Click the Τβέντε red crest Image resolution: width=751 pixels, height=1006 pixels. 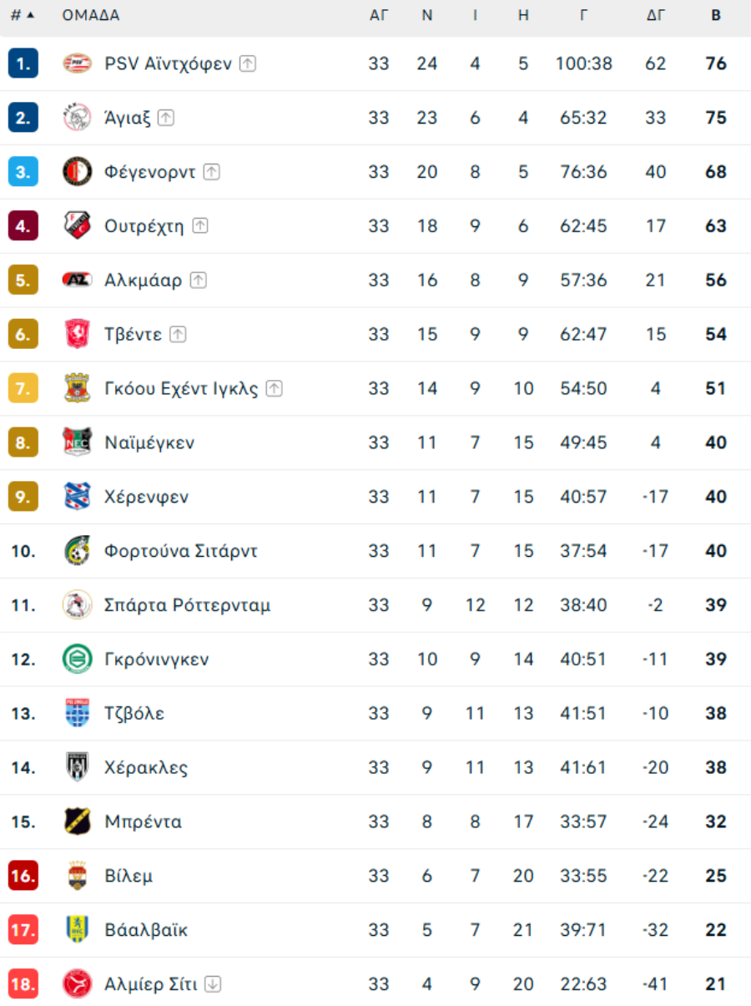[78, 335]
